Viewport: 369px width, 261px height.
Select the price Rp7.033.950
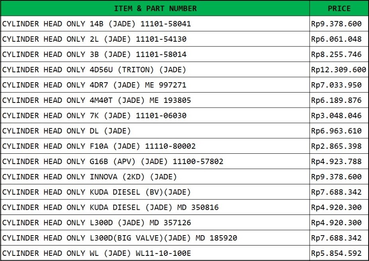[339, 85]
